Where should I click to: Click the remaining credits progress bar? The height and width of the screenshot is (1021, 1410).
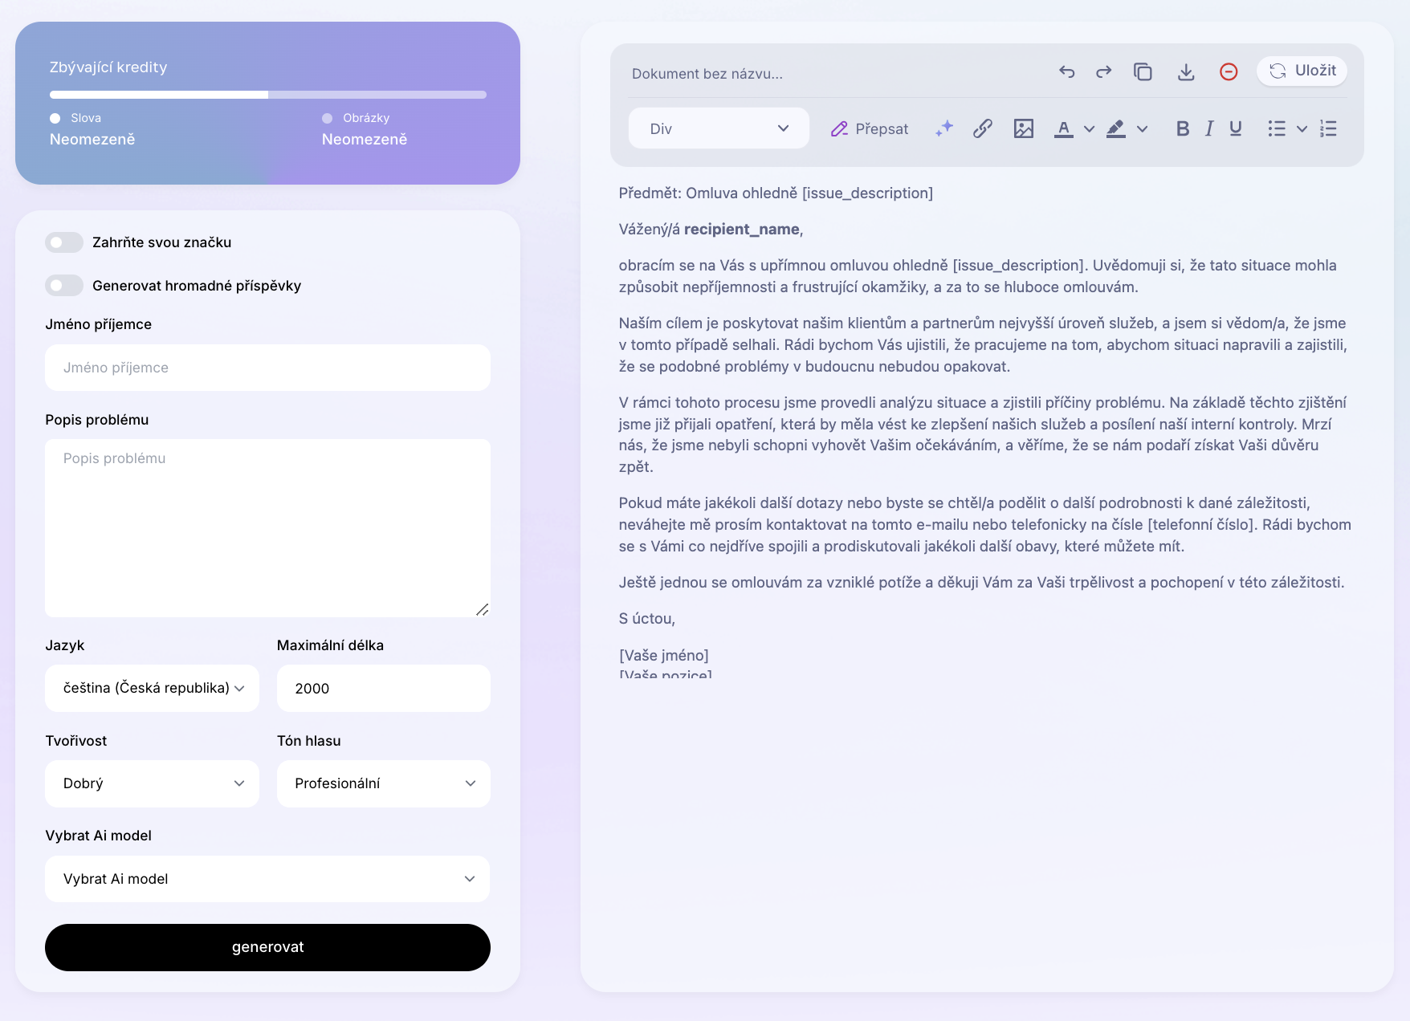pyautogui.click(x=268, y=95)
